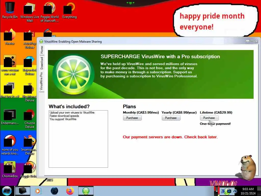
Task: Select the VirusWire Pro side tab
Action: point(42,81)
